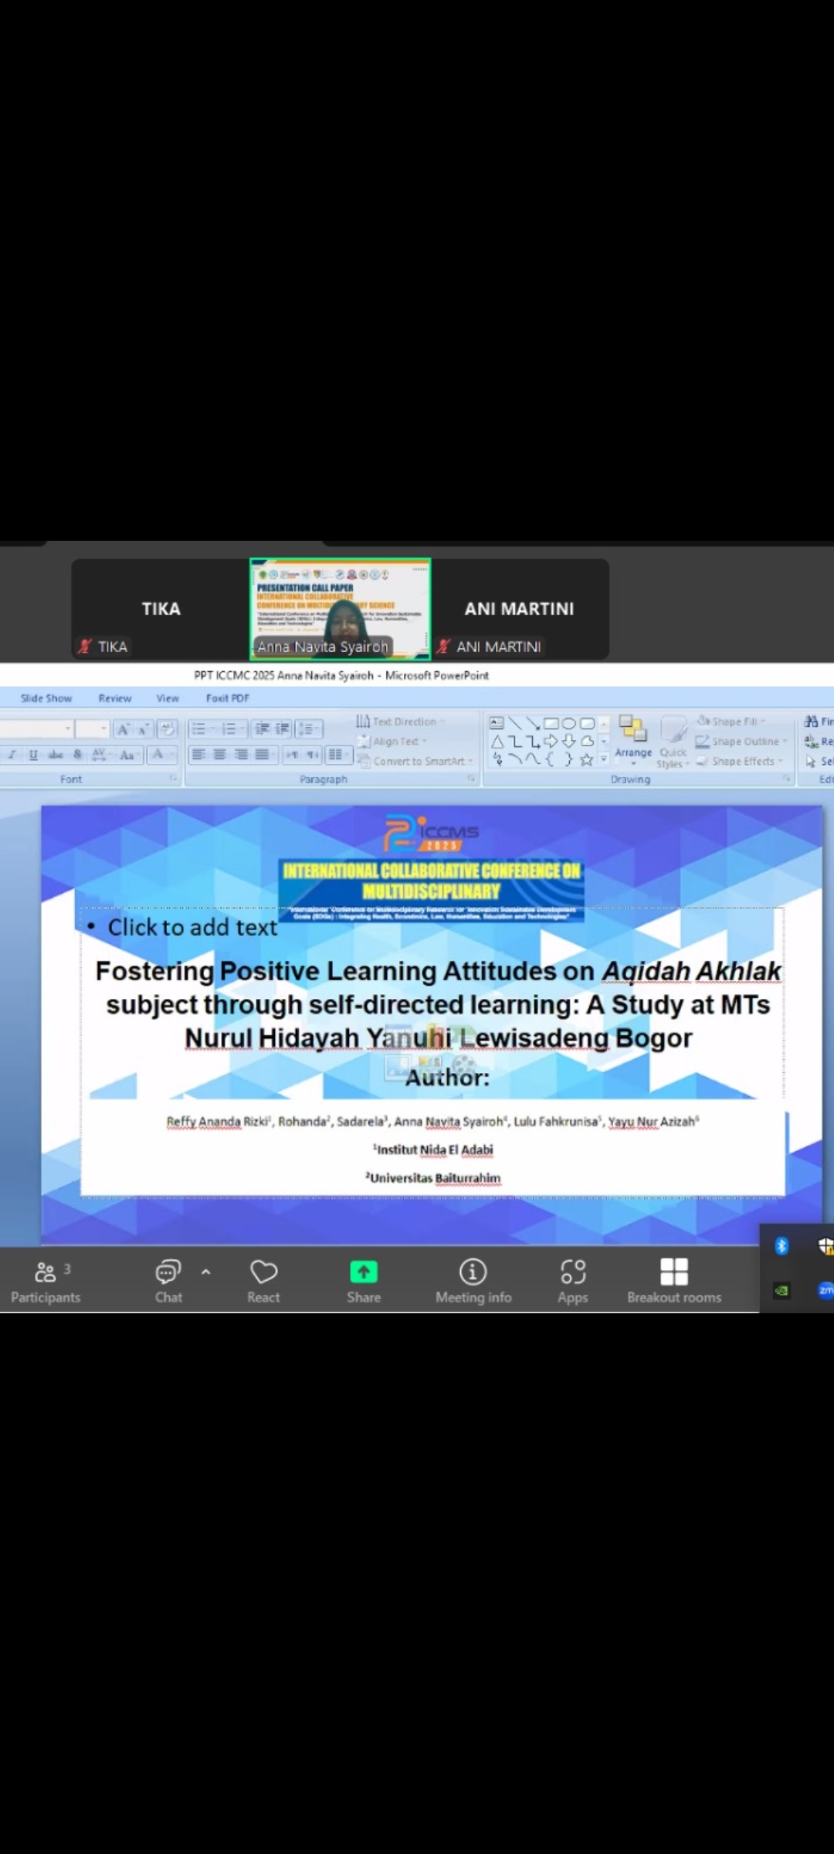Open Breakout rooms
Screen dimensions: 834x1854
point(673,1280)
